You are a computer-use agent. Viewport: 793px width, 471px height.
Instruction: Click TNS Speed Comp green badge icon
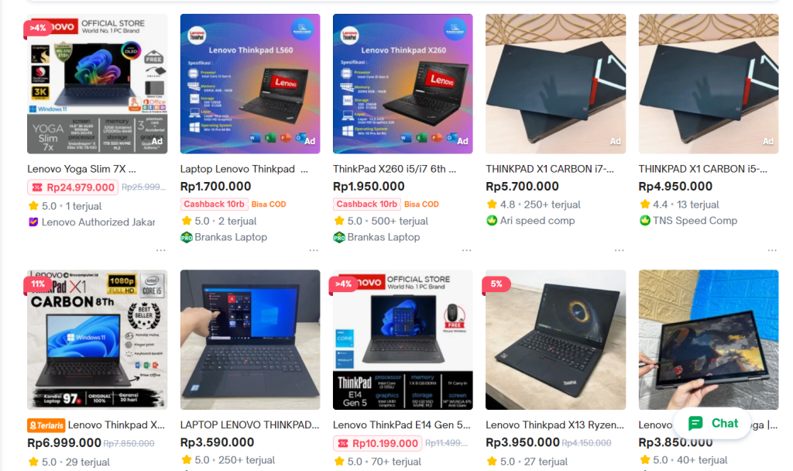click(644, 221)
